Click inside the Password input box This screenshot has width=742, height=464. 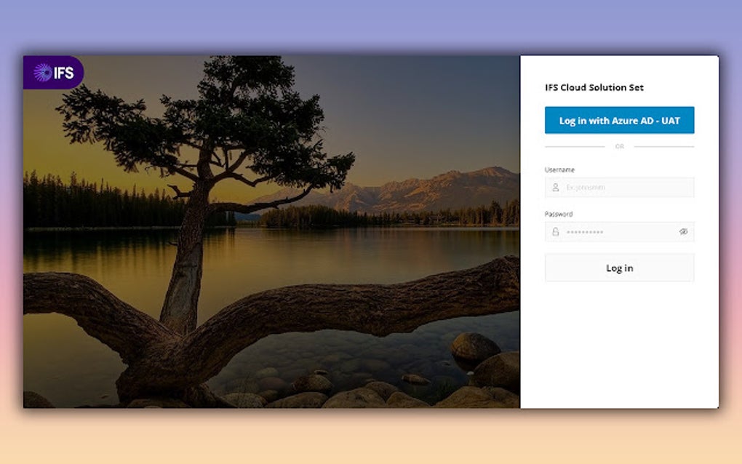point(618,231)
